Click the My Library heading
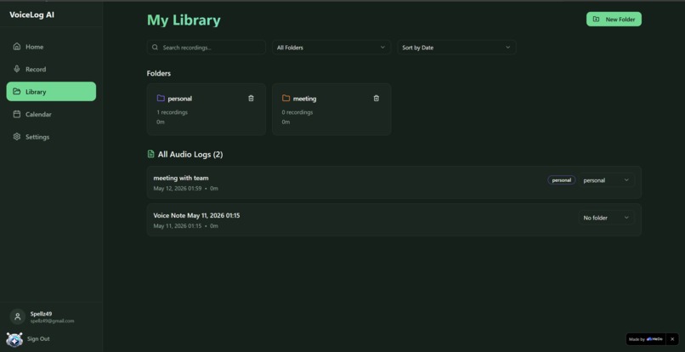Image resolution: width=685 pixels, height=352 pixels. point(184,20)
